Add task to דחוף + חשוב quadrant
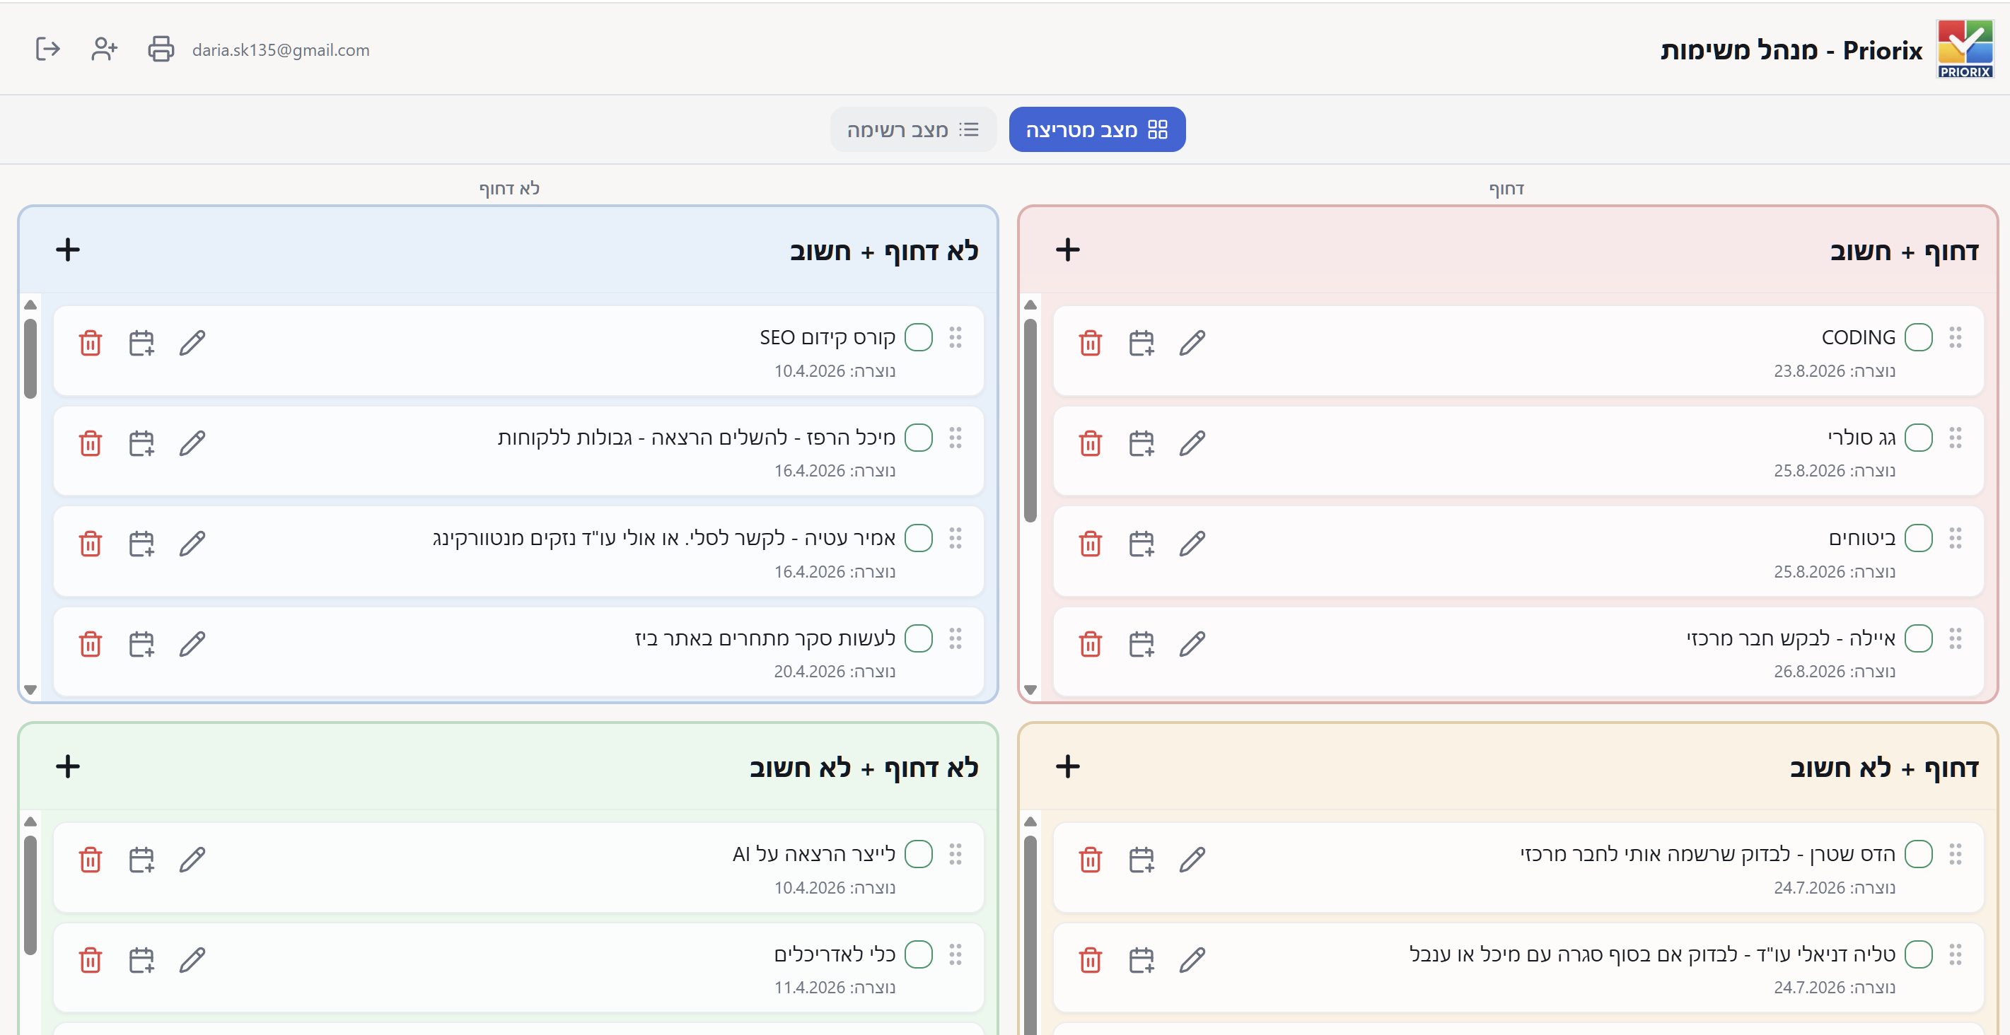 pos(1067,250)
